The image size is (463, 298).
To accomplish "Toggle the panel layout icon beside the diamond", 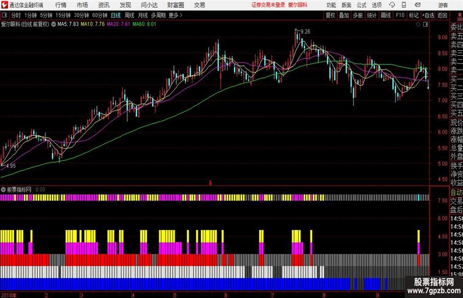I will coord(426,24).
